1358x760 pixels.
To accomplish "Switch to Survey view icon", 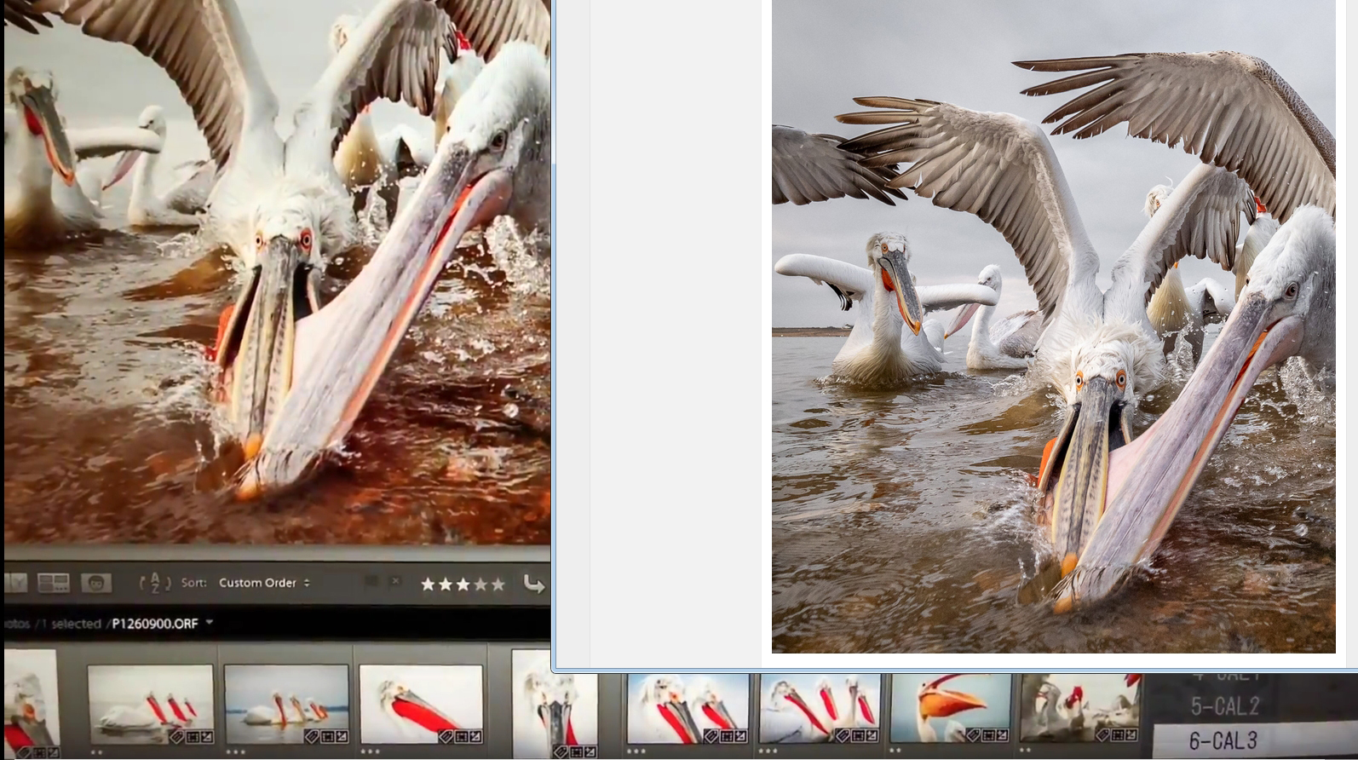I will tap(53, 584).
